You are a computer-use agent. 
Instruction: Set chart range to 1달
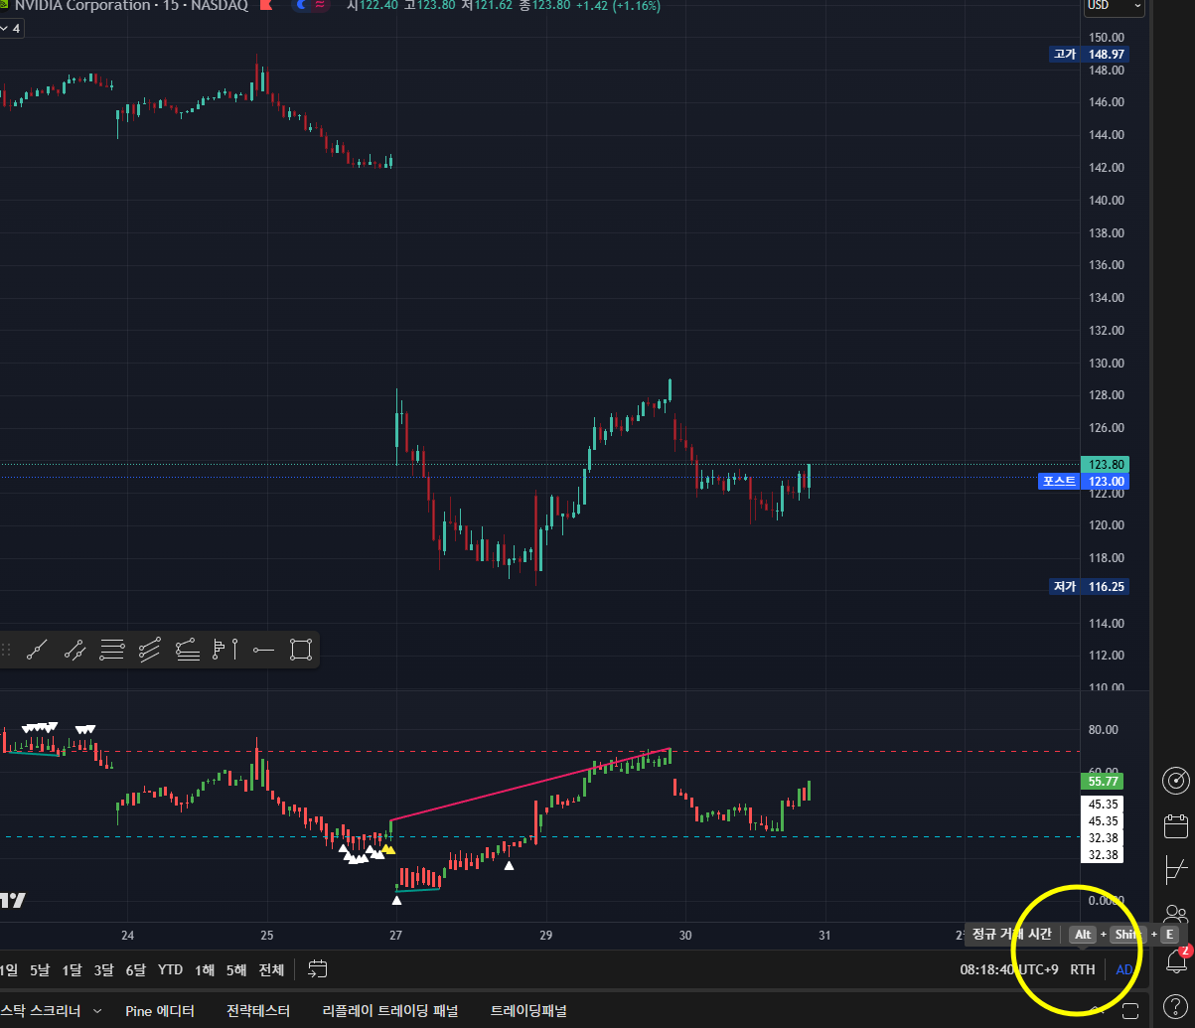pos(72,969)
